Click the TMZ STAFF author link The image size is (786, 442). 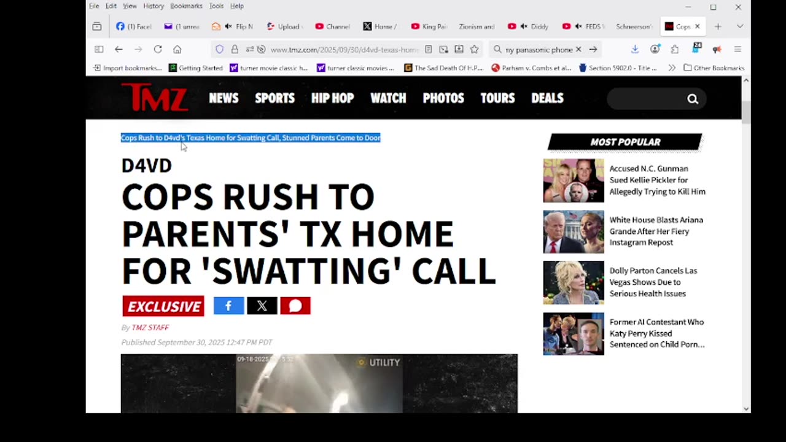[x=150, y=328]
